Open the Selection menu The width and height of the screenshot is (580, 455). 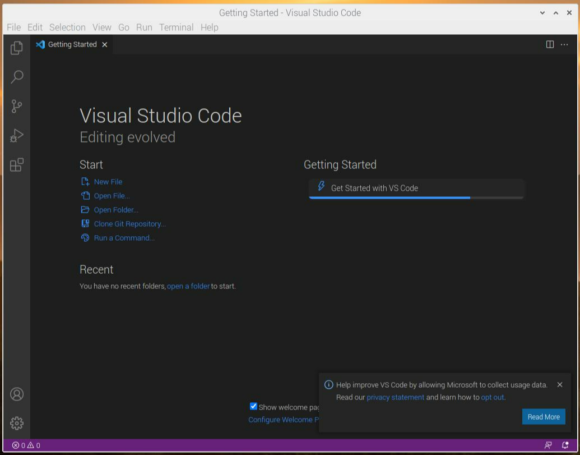point(67,27)
